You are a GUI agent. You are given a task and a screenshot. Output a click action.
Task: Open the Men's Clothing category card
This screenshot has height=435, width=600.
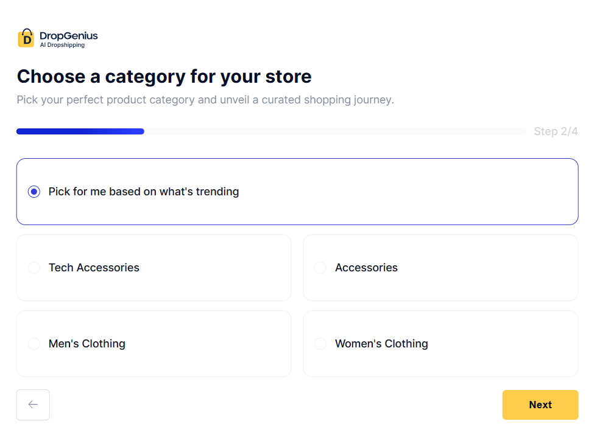[x=154, y=343]
